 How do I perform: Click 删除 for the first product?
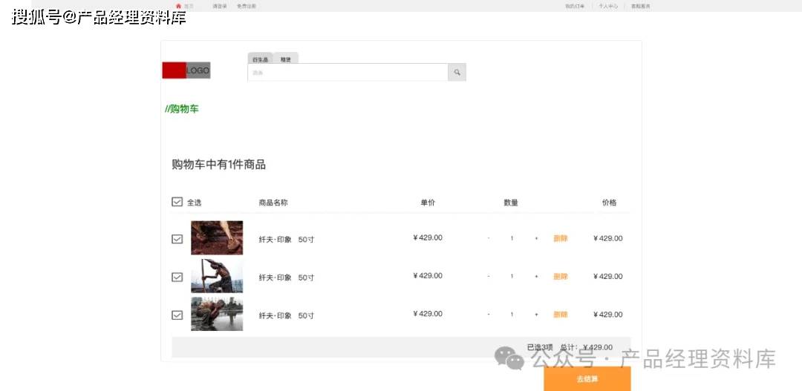click(x=561, y=239)
